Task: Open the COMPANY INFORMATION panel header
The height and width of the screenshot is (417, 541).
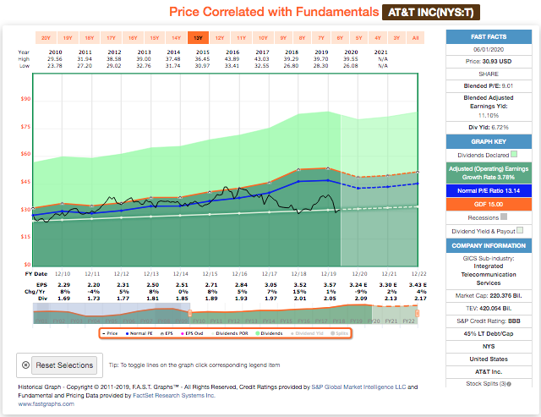Action: 489,246
